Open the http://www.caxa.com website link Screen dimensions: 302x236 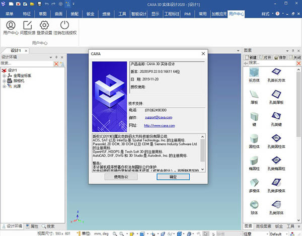click(159, 125)
